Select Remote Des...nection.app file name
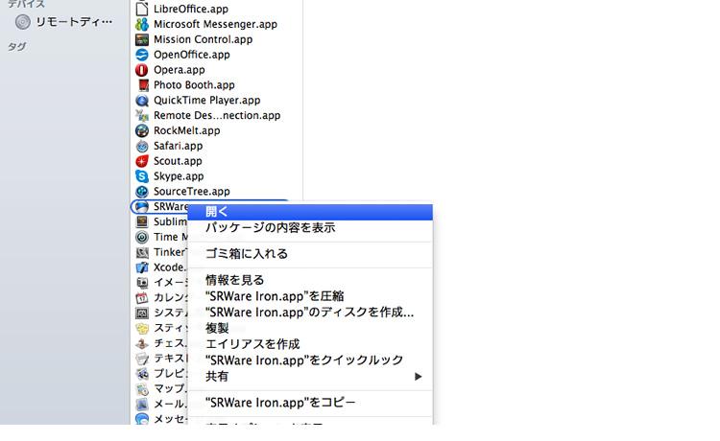The image size is (720, 441). pyautogui.click(x=217, y=115)
